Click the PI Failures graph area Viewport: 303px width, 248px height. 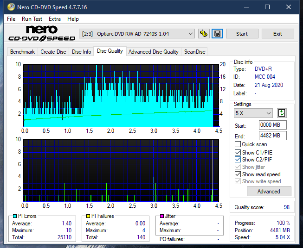click(x=121, y=171)
